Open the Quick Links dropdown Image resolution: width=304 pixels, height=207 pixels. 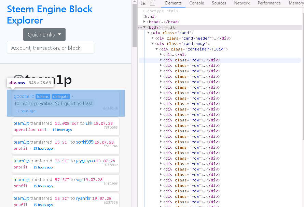[44, 34]
